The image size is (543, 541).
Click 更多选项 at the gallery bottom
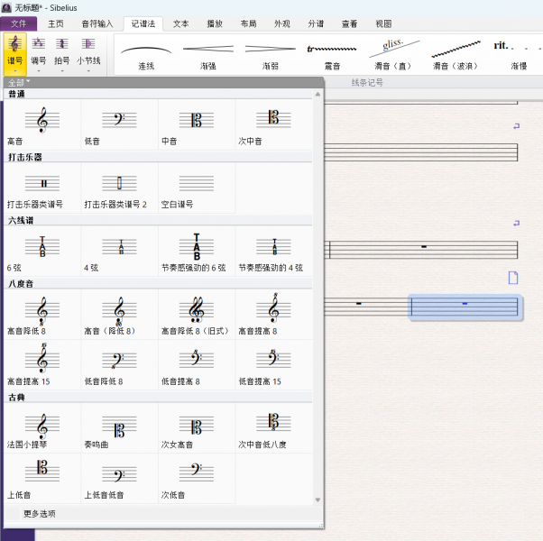point(40,514)
